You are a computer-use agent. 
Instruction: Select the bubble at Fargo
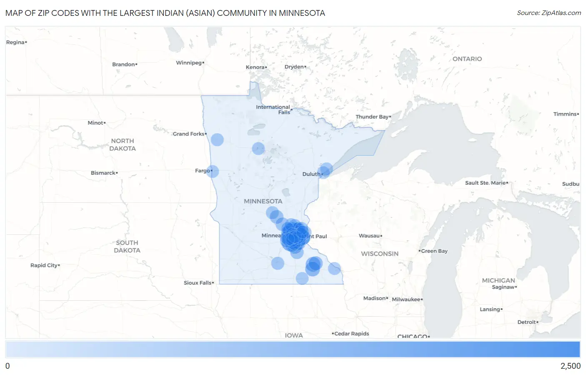point(213,171)
